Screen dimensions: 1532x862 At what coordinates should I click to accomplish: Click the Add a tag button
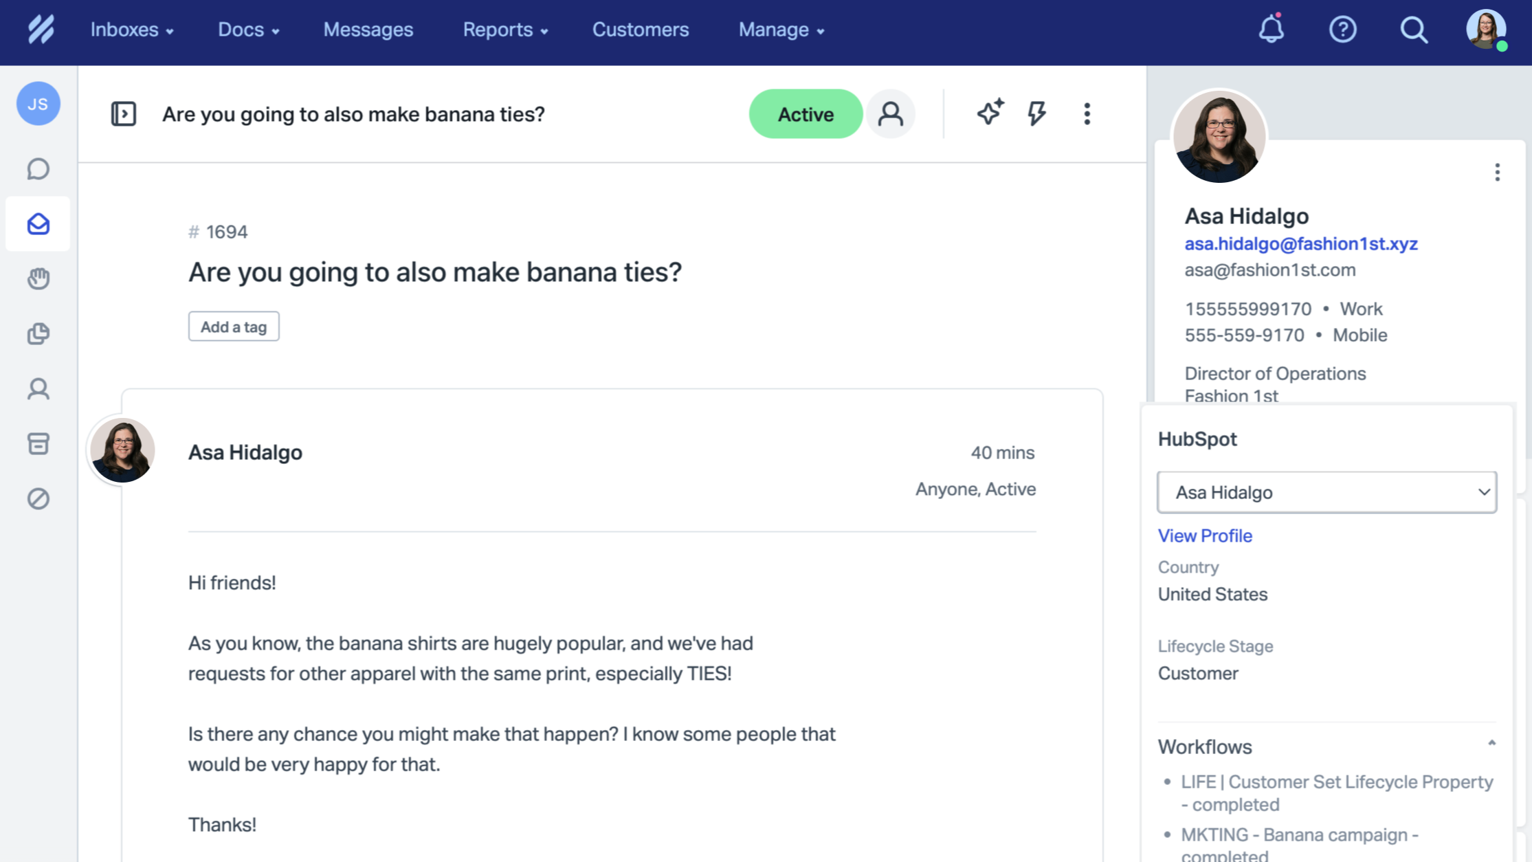tap(234, 327)
